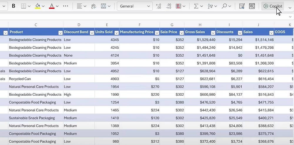Expand conditional formatting dropdown arrow
294x145 pixels.
(184, 6)
